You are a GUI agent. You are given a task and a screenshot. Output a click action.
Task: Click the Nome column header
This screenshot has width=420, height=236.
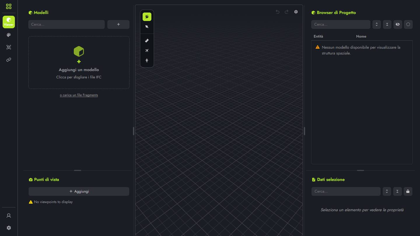coord(361,36)
